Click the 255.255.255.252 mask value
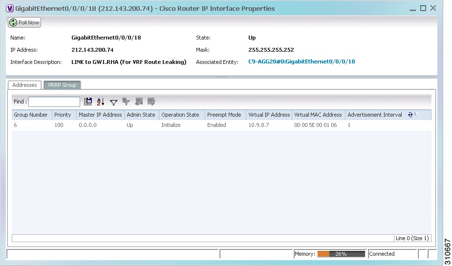Screen dimensions: 452x266 coord(271,50)
